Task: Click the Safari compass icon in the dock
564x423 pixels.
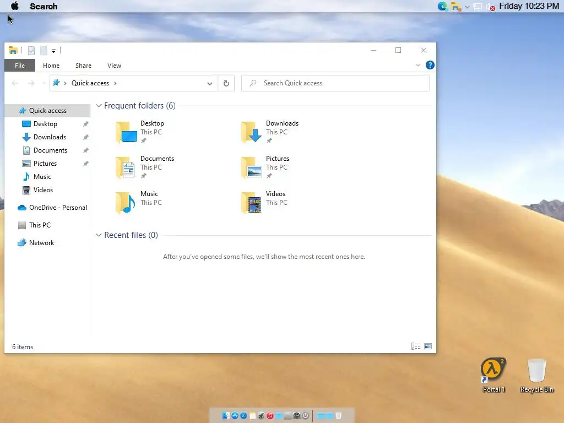Action: tap(243, 416)
